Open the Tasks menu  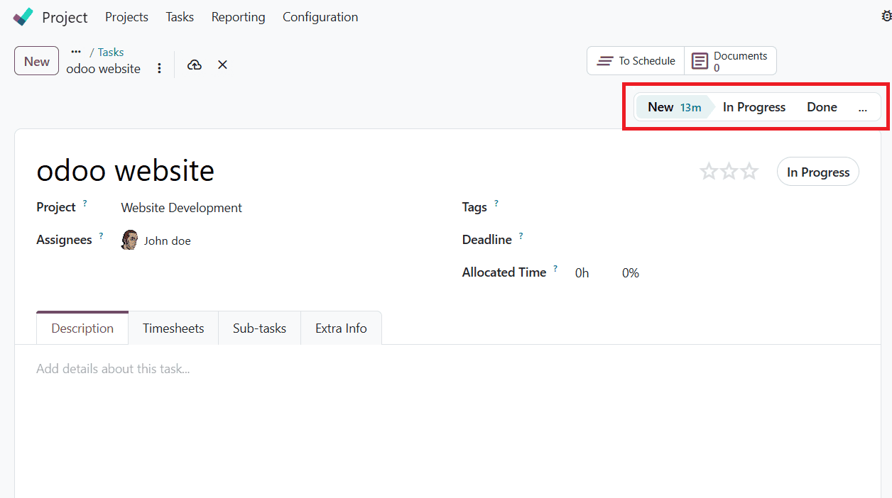pos(180,17)
